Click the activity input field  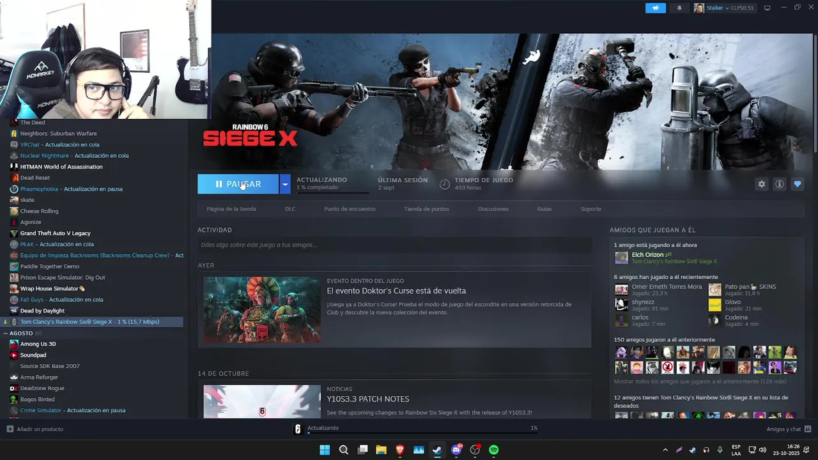(394, 245)
